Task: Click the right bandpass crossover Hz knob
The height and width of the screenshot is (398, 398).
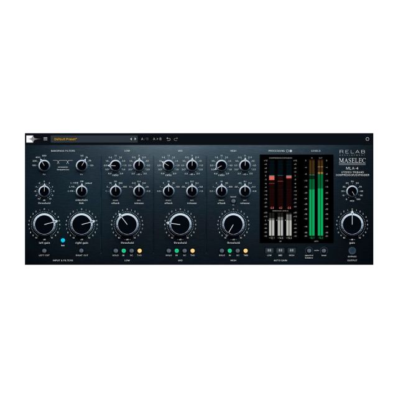Action: pos(81,165)
